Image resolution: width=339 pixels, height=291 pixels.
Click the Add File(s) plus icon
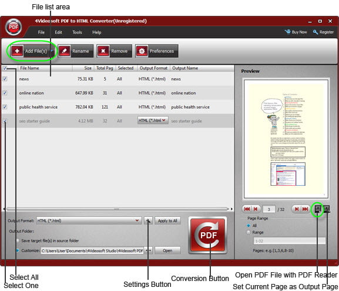pos(17,51)
